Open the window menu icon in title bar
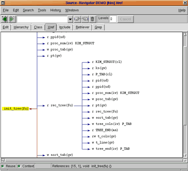 pyautogui.click(x=3, y=3)
